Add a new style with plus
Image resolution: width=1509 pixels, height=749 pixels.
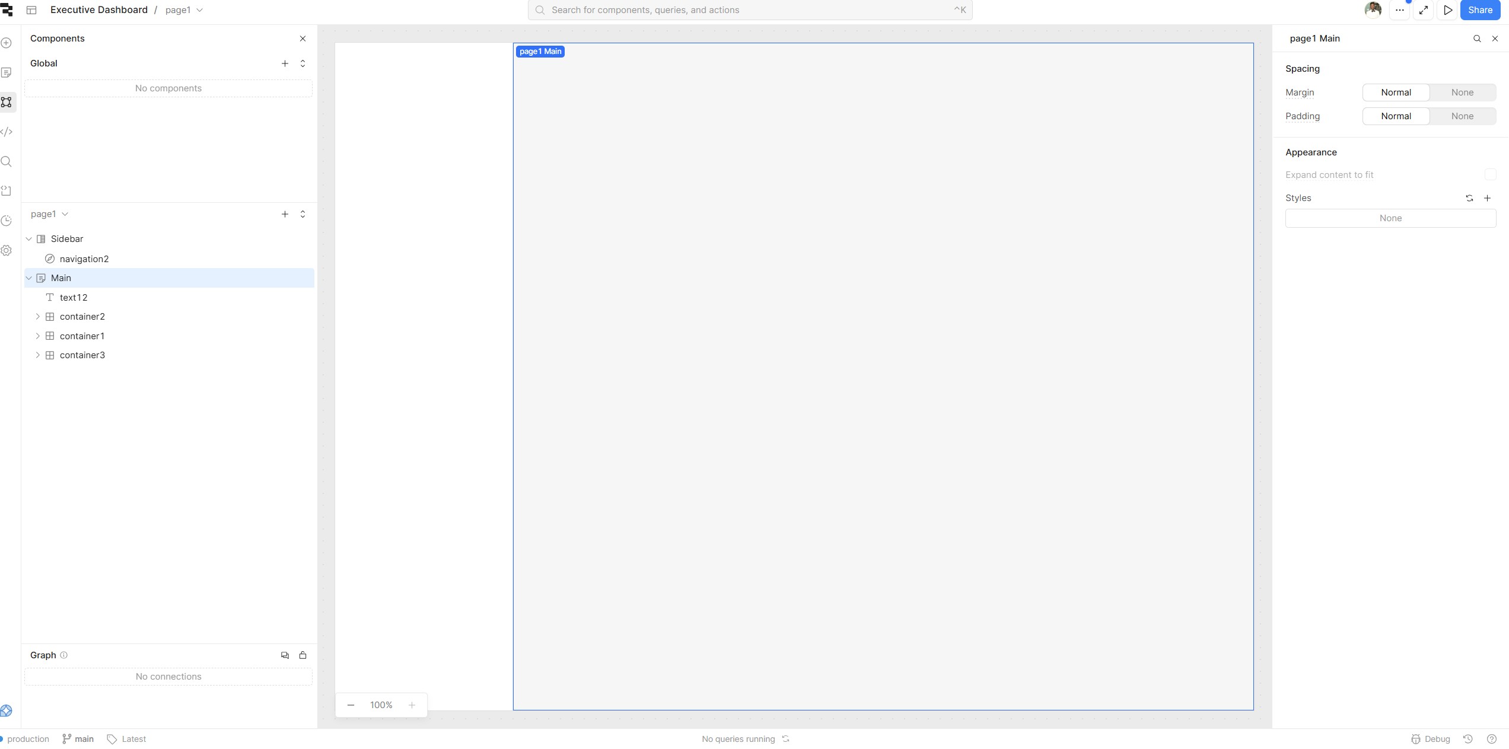(x=1487, y=198)
